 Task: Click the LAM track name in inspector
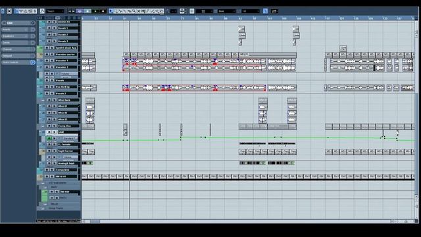pos(10,23)
